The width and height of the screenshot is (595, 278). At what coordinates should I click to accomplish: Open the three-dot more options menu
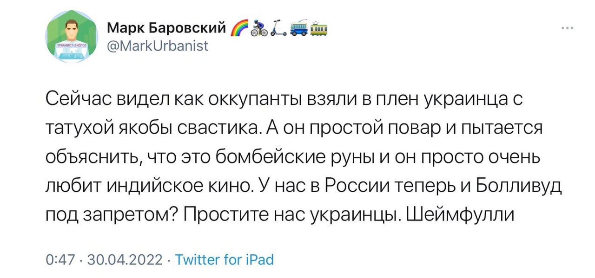pos(568,28)
